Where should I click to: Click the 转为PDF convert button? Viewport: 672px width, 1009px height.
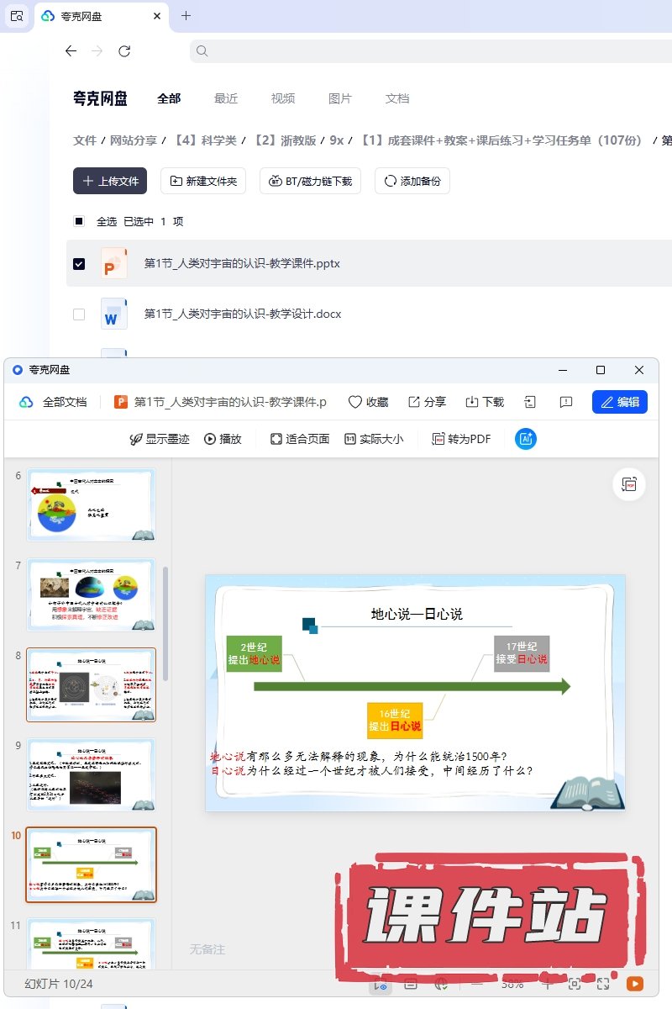click(x=461, y=439)
